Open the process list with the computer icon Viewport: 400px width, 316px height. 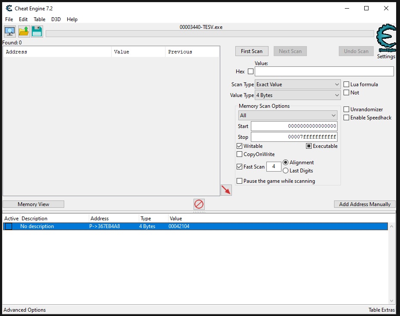pos(10,31)
